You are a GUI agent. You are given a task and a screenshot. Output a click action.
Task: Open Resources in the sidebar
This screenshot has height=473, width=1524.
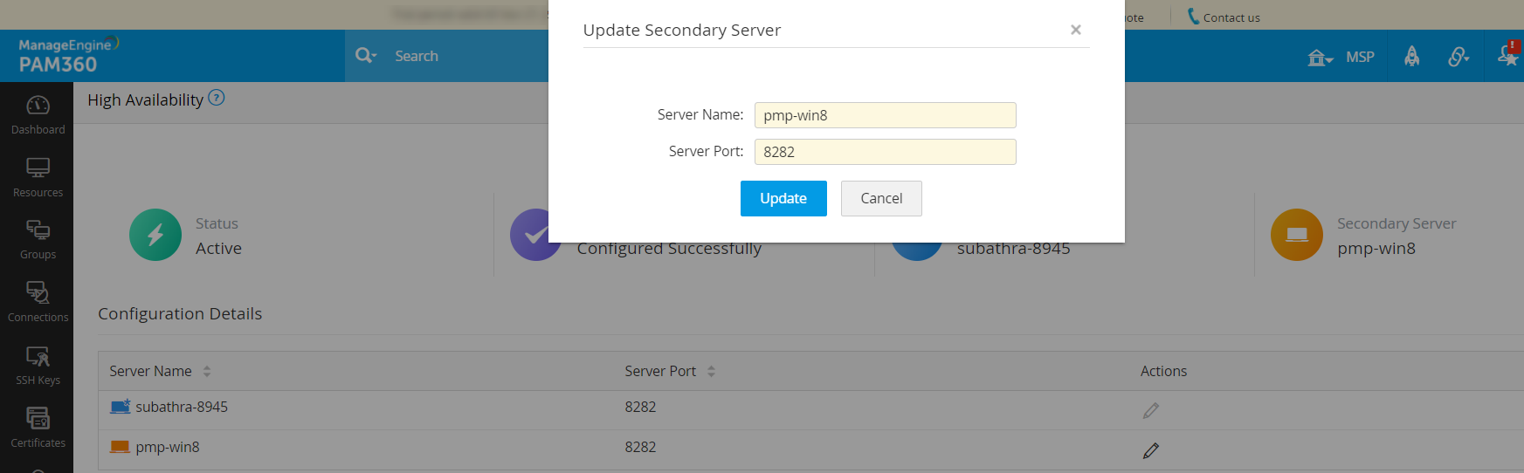click(38, 177)
